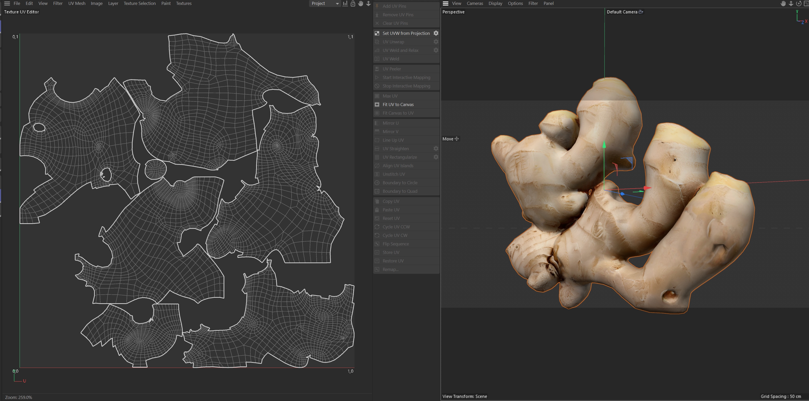Click the Fit UV to Canvas command
This screenshot has height=401, width=809.
pos(398,105)
